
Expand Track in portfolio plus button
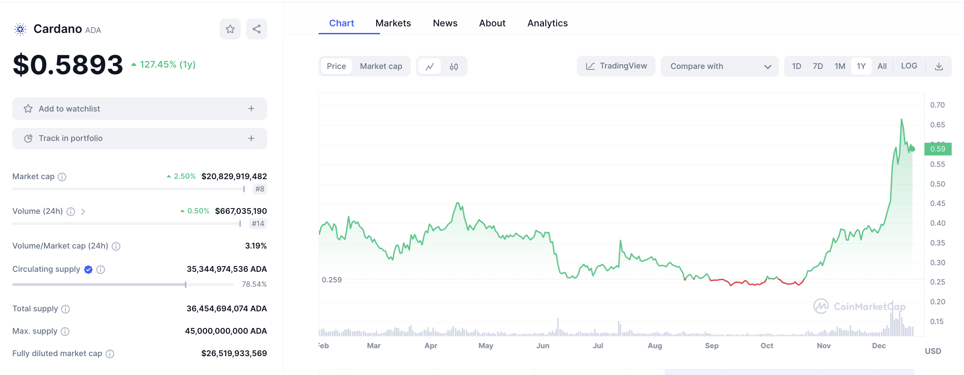coord(251,138)
